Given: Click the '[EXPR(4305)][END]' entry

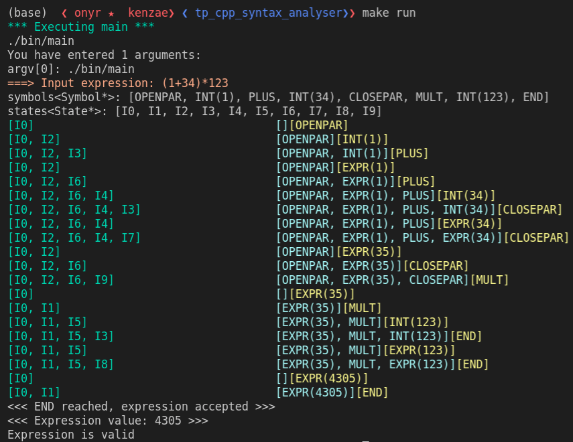Looking at the screenshot, I should pos(332,392).
